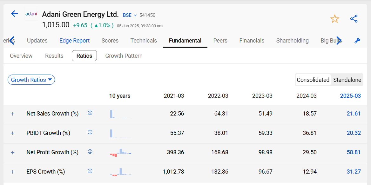
Task: Click the +9.65 price change value
Action: pos(80,25)
